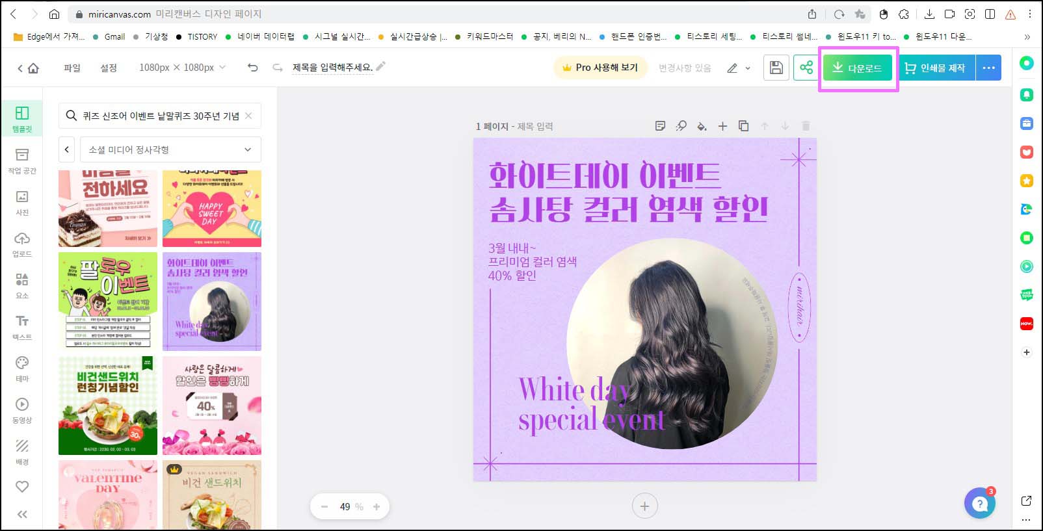1043x531 pixels.
Task: Add page using circular plus below canvas
Action: 644,506
